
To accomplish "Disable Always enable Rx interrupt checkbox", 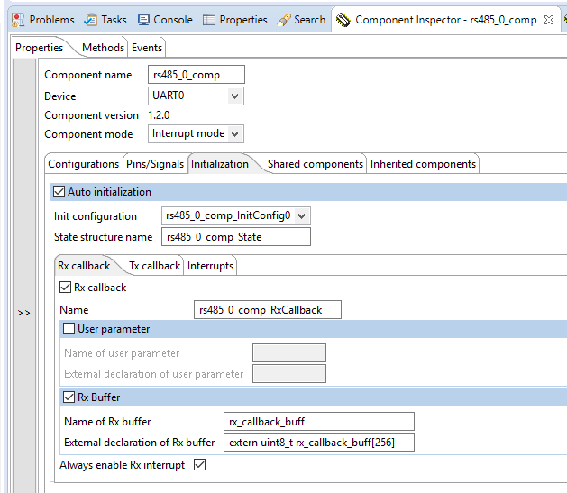I will tap(200, 465).
